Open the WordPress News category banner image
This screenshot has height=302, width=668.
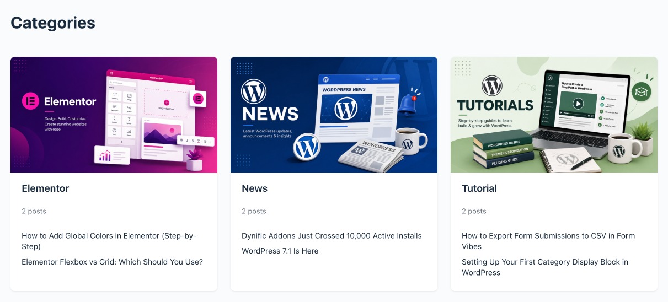point(334,115)
